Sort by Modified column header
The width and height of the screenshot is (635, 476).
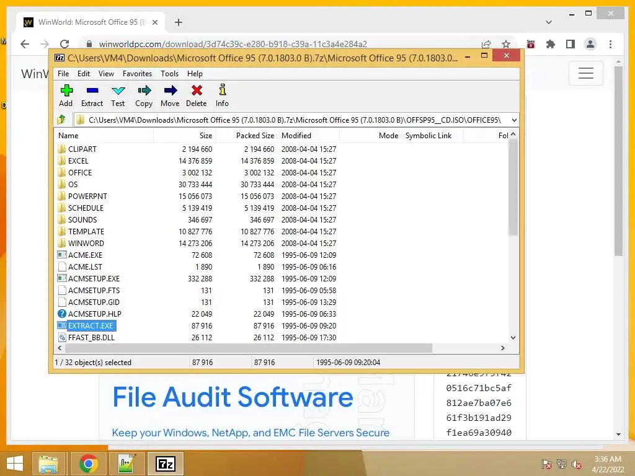pos(309,136)
